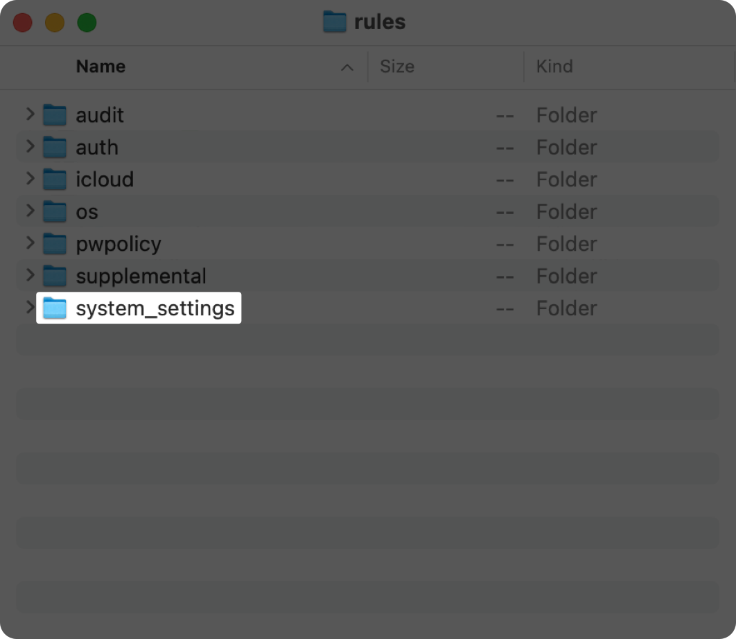Click the size '--' cell for icloud
The height and width of the screenshot is (639, 736).
pyautogui.click(x=505, y=180)
